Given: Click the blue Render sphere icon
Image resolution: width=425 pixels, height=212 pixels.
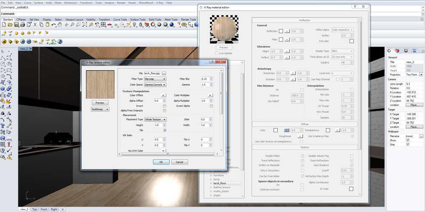Looking at the screenshot, I should 172,25.
